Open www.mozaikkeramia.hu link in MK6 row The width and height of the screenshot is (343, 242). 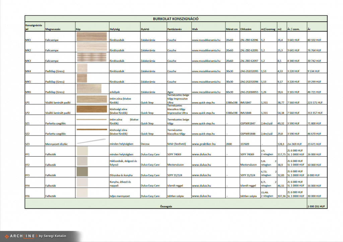pyautogui.click(x=206, y=92)
